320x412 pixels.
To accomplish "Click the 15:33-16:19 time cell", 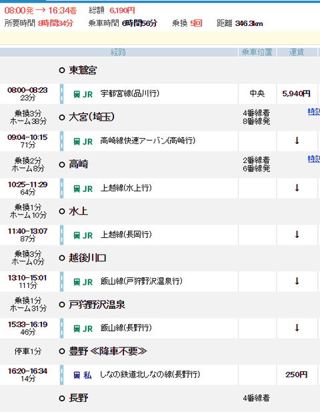I will [x=27, y=328].
